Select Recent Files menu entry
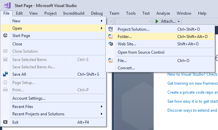The width and height of the screenshot is (218, 130). tap(53, 107)
